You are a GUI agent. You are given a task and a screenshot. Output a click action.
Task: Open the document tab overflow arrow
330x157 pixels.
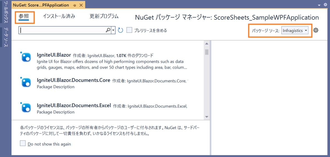tap(319, 5)
